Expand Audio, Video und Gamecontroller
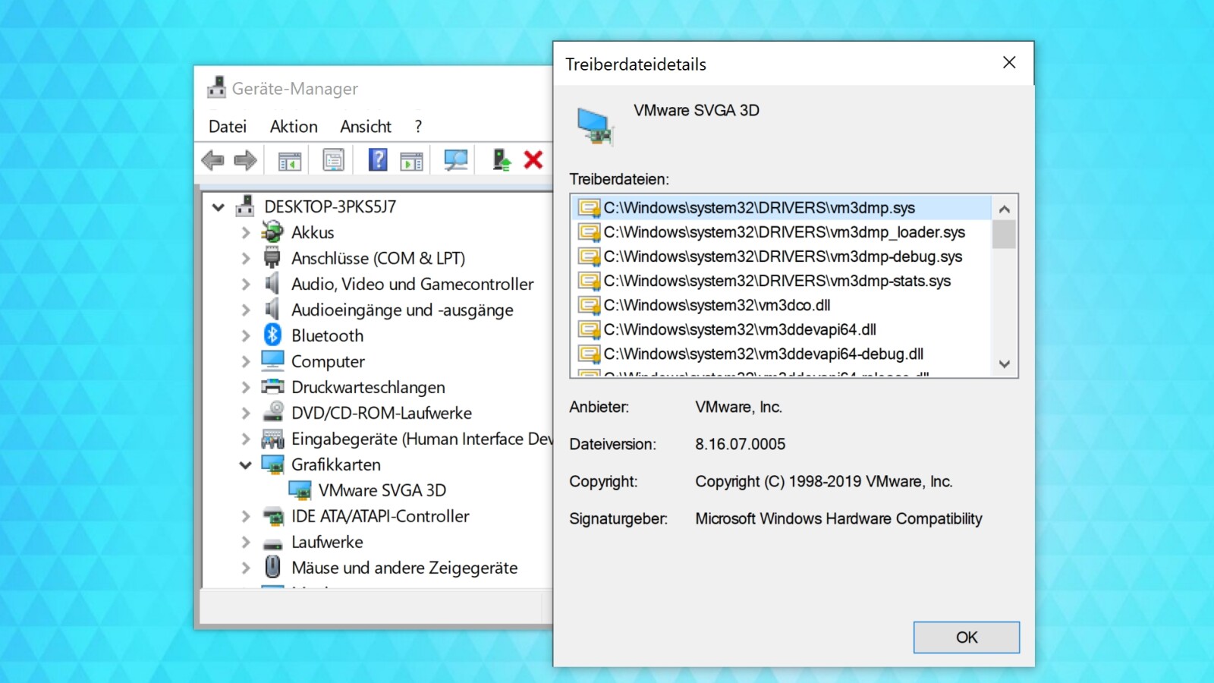 (245, 284)
